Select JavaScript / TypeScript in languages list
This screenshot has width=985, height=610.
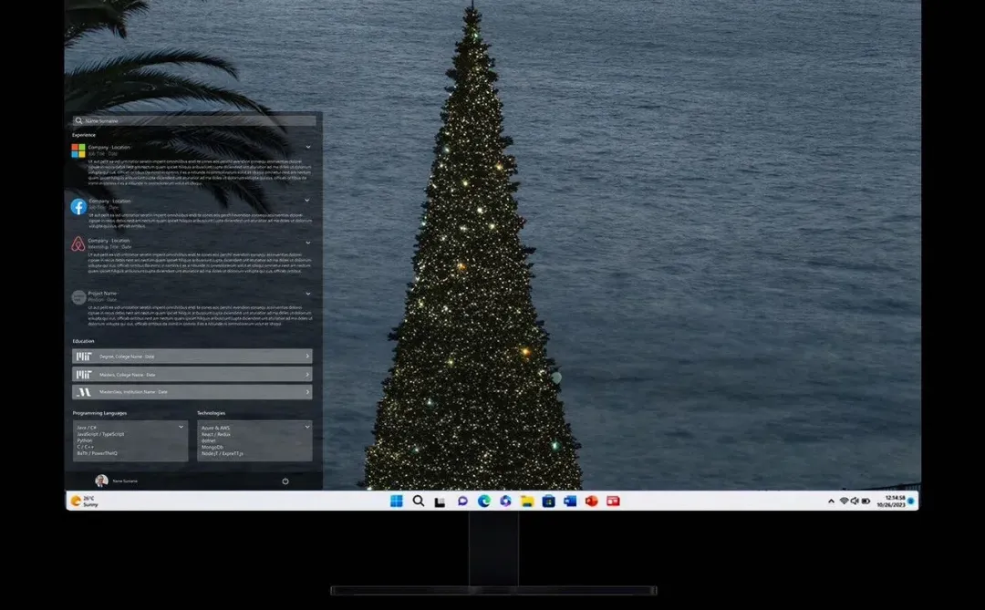click(100, 434)
